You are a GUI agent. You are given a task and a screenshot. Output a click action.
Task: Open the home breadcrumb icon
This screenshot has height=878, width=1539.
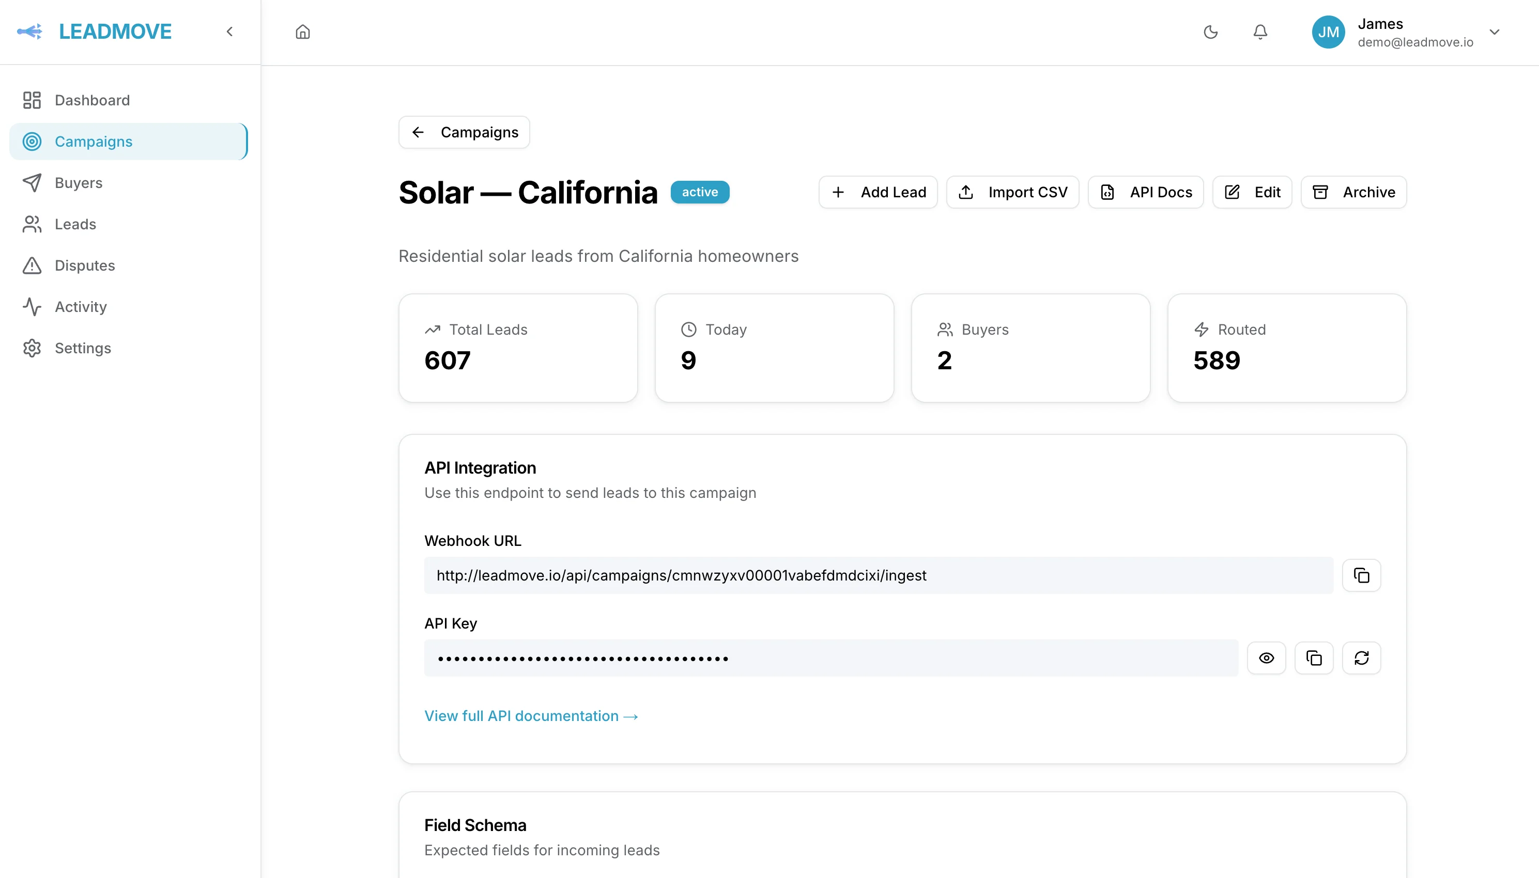click(x=303, y=32)
